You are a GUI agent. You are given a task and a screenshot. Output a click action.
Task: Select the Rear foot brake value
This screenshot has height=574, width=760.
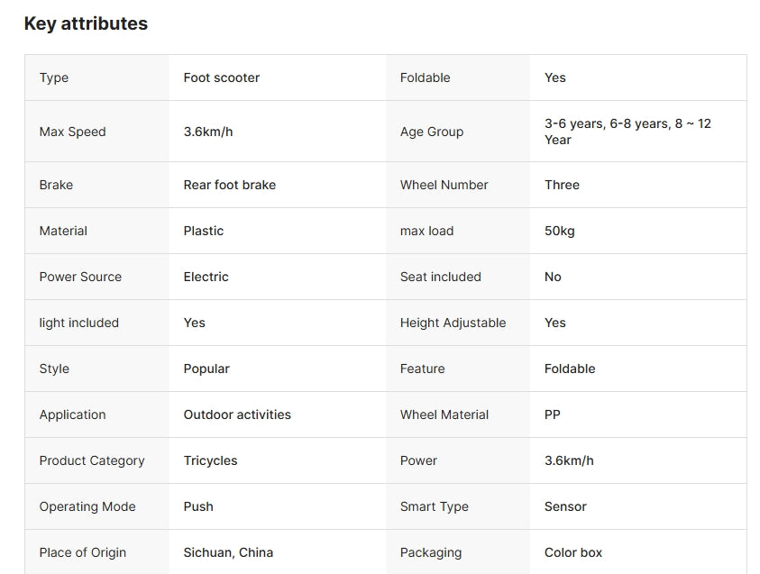tap(230, 185)
